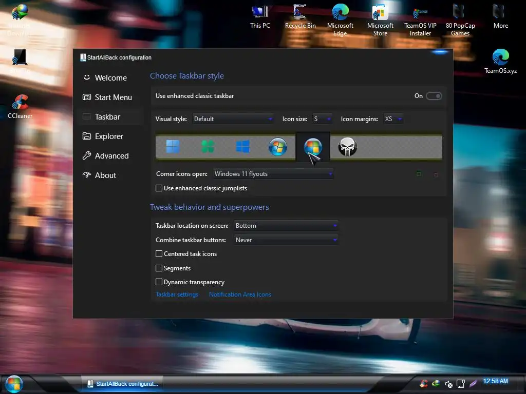The image size is (526, 394).
Task: Select the Vista-style colored orb
Action: pyautogui.click(x=313, y=147)
